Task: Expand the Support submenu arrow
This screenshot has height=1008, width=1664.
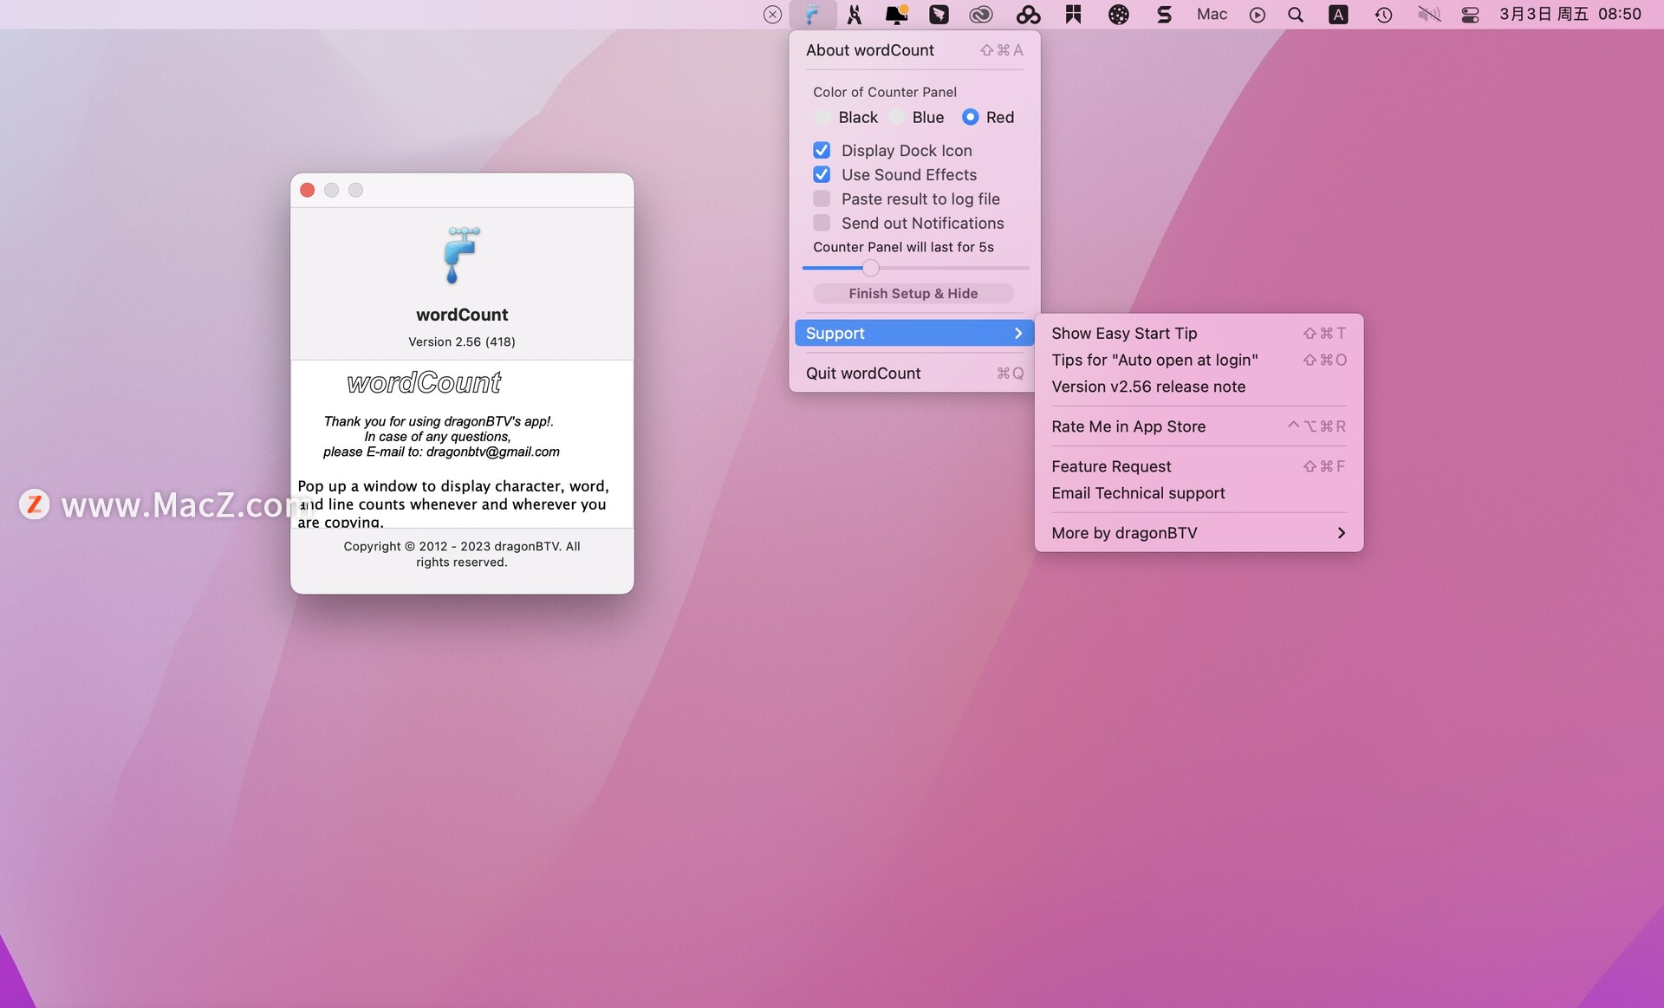Action: tap(1018, 334)
